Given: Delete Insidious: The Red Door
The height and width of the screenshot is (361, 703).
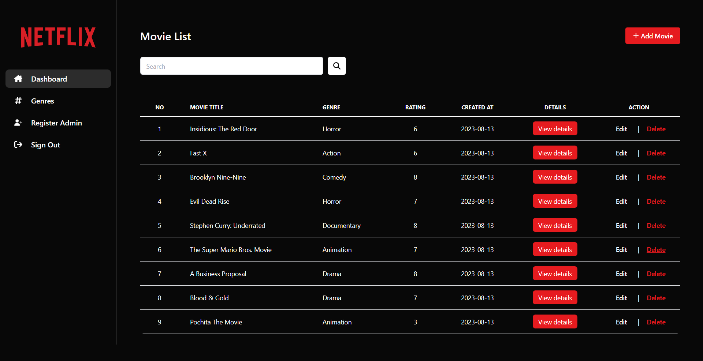Looking at the screenshot, I should point(656,129).
